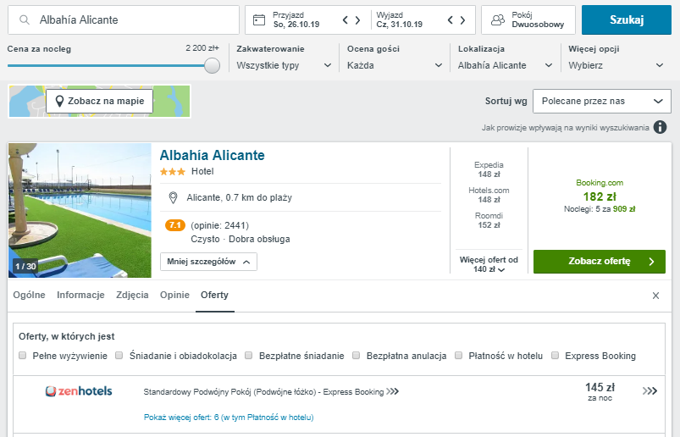Click the Szukaj search button
This screenshot has width=680, height=437.
[627, 20]
